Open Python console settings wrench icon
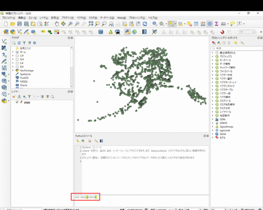The image size is (263, 210). [x=96, y=141]
